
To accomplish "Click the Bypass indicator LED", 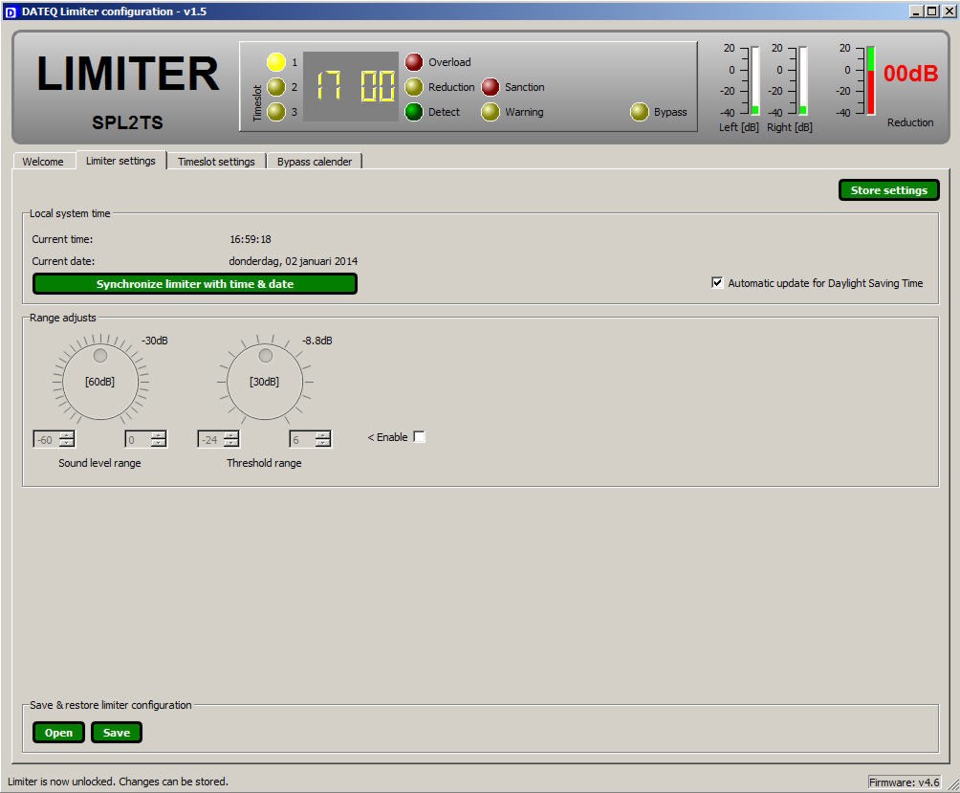I will pyautogui.click(x=639, y=112).
